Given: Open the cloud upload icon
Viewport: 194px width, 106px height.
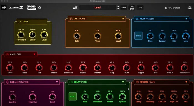Looking at the screenshot, I should [x=40, y=7].
